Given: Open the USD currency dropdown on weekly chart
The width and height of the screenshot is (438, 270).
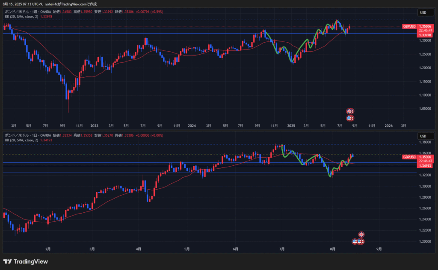Looking at the screenshot, I should (x=423, y=13).
